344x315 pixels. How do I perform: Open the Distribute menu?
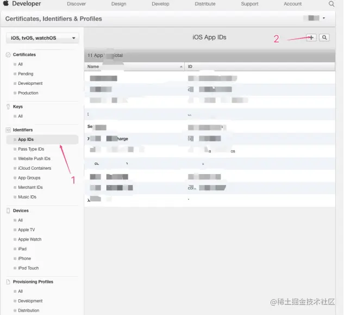(205, 4)
